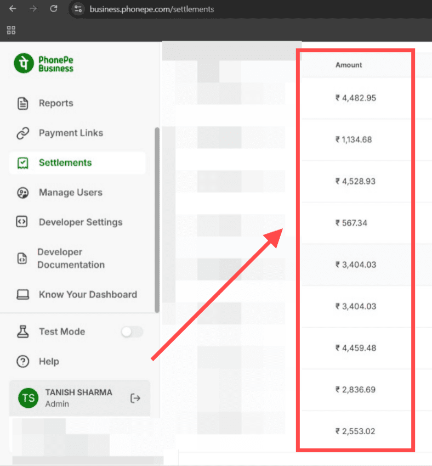Open the Reports section
The image size is (432, 466).
coord(56,103)
